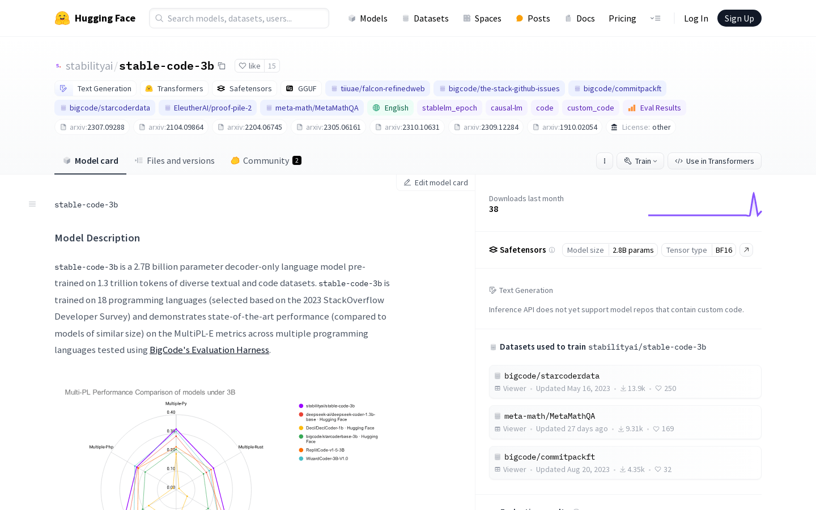816x510 pixels.
Task: Like the stable-code-3b model
Action: click(x=249, y=66)
